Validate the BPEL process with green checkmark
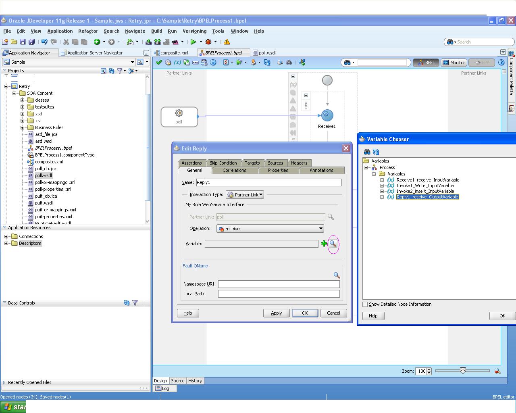 point(158,62)
